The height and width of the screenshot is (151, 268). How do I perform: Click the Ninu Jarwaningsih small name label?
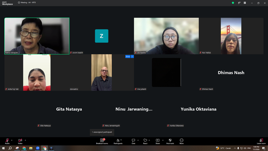pos(111,125)
